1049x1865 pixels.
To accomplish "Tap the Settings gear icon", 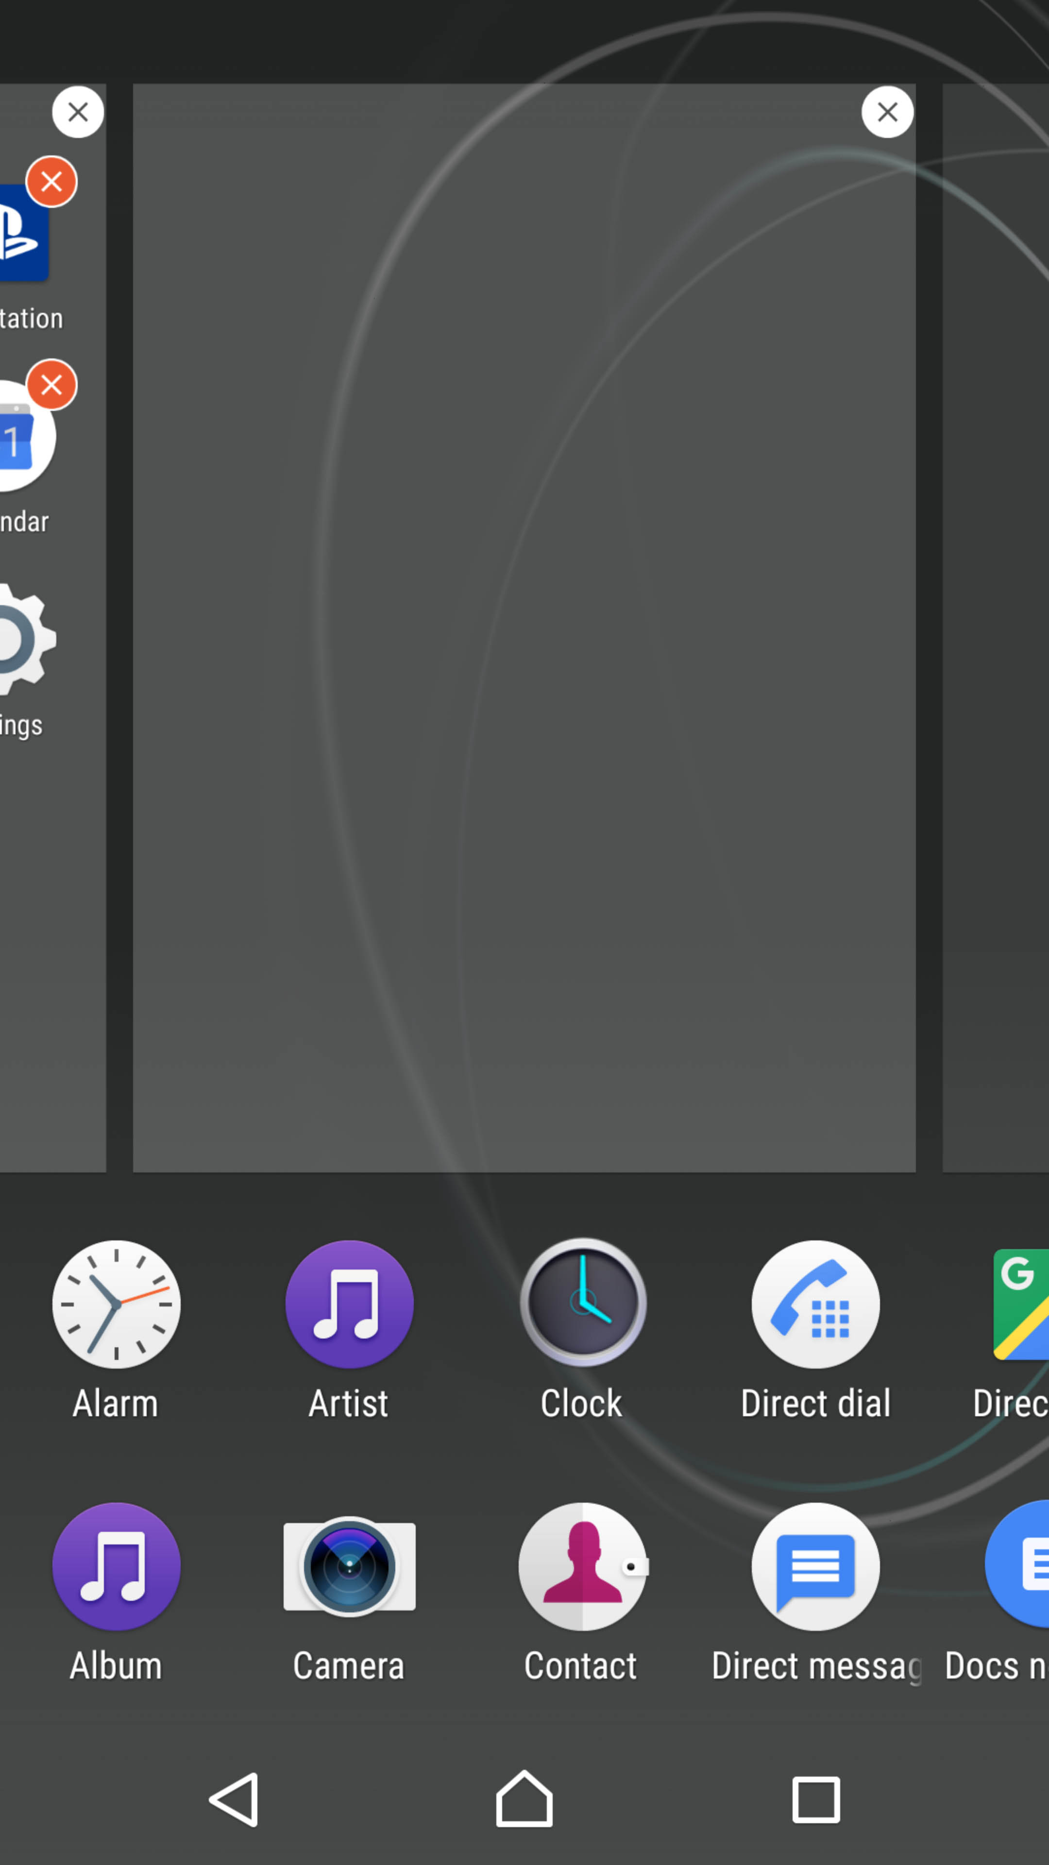I will coord(28,639).
